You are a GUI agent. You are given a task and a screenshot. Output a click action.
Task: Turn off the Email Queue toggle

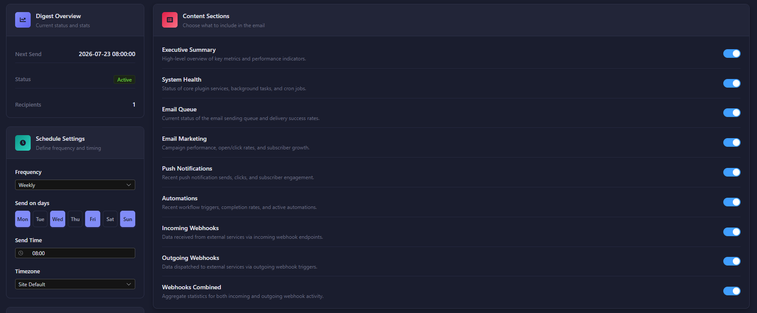click(731, 113)
